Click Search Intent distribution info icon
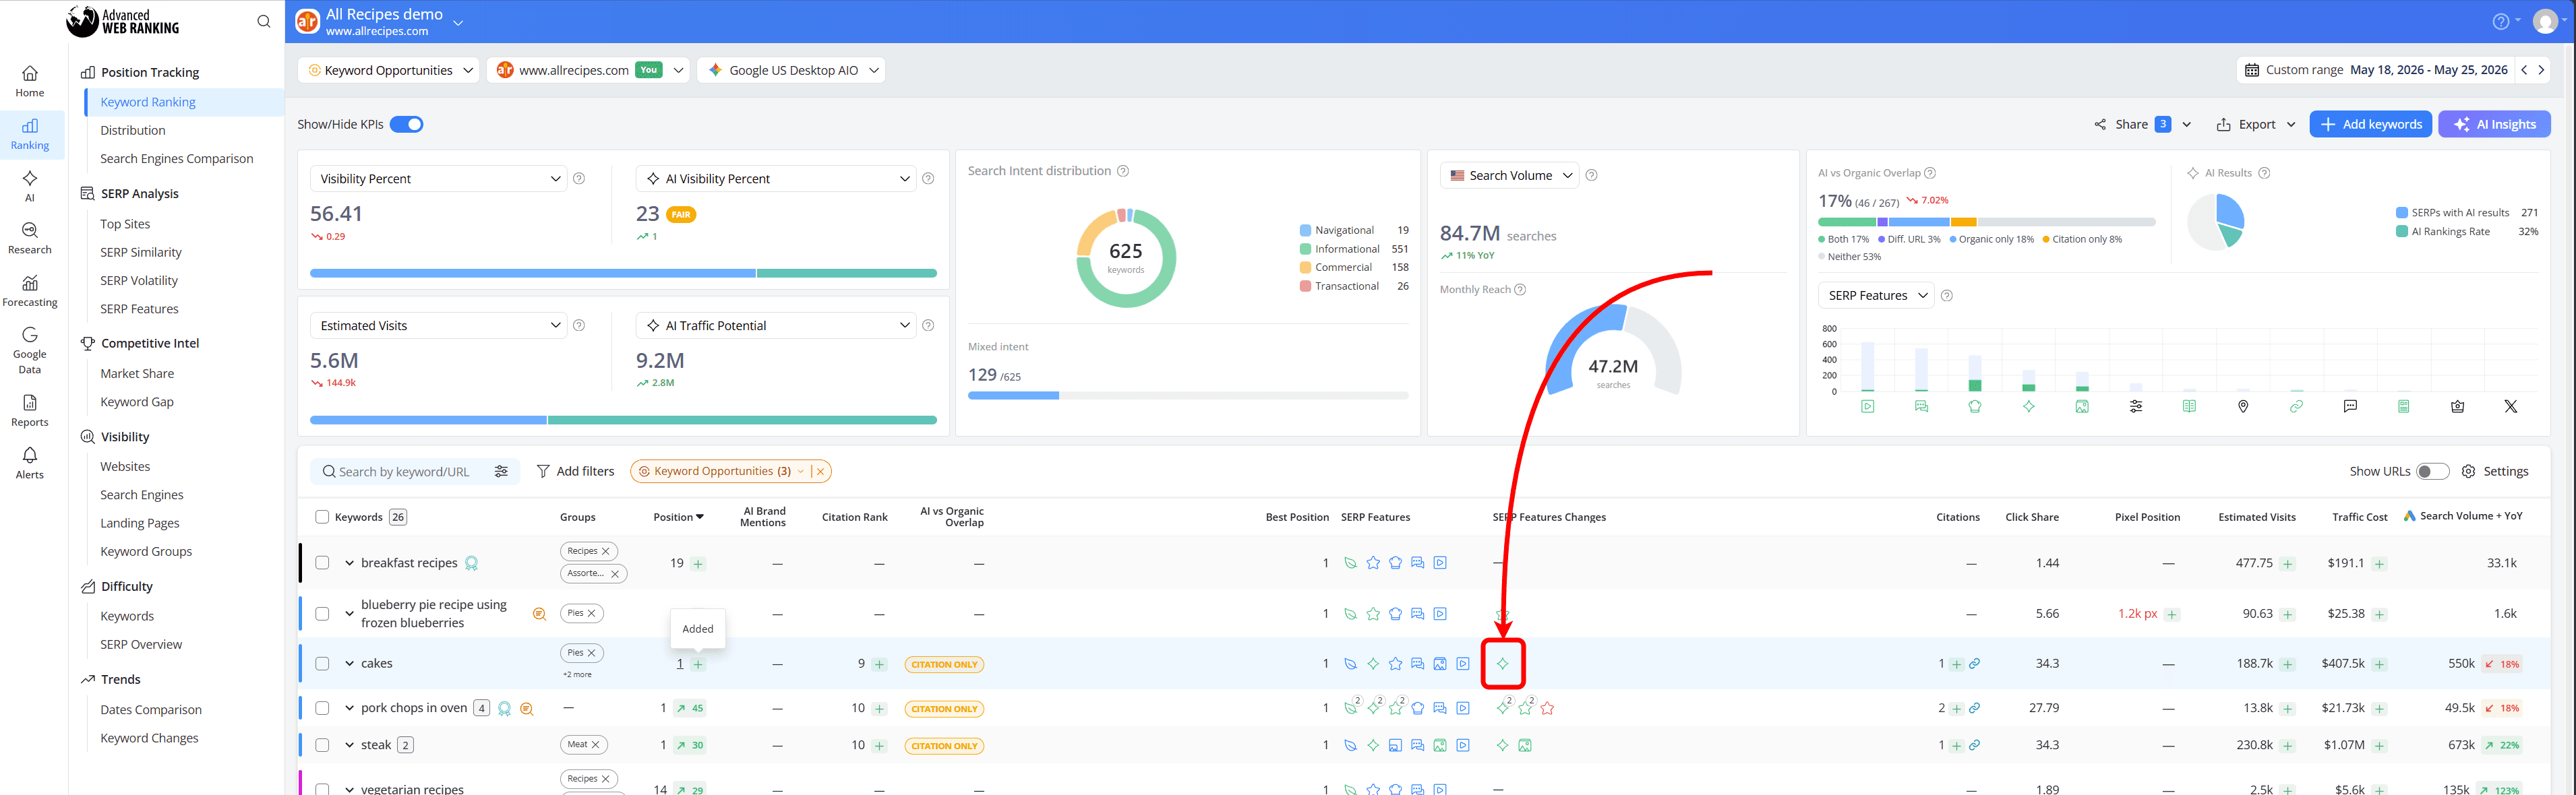This screenshot has width=2576, height=795. click(1123, 170)
